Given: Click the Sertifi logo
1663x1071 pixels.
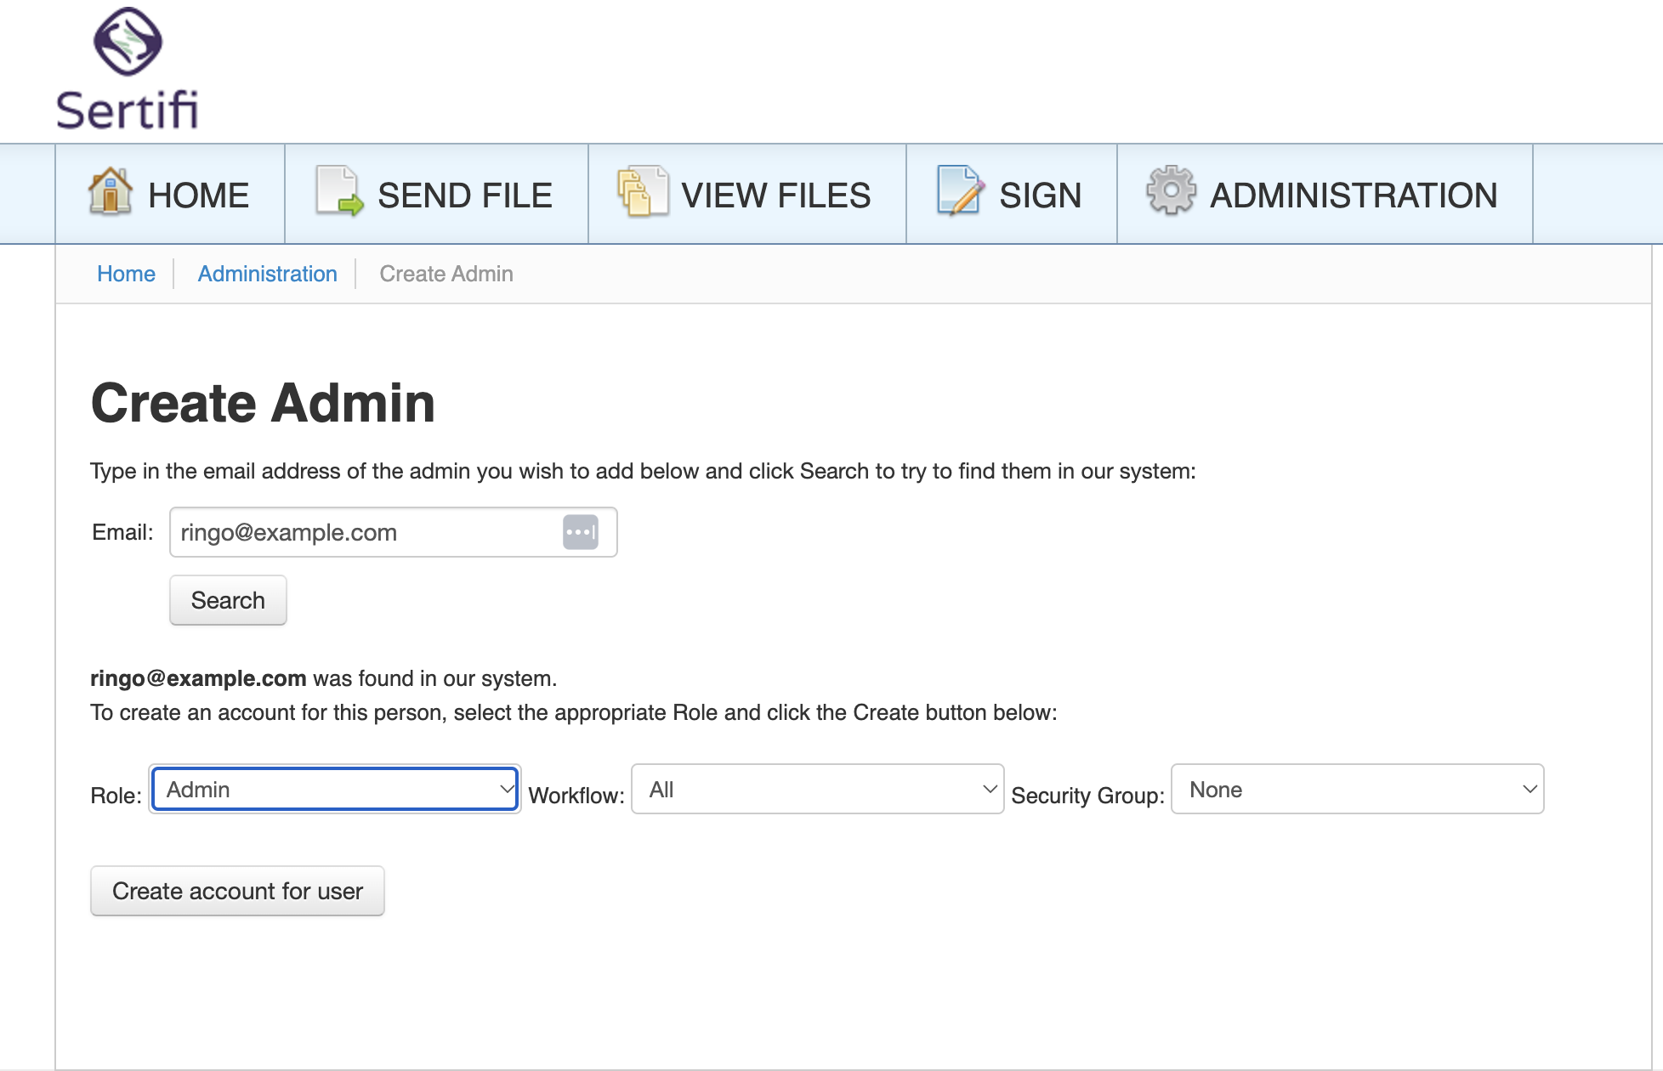Looking at the screenshot, I should click(x=128, y=68).
